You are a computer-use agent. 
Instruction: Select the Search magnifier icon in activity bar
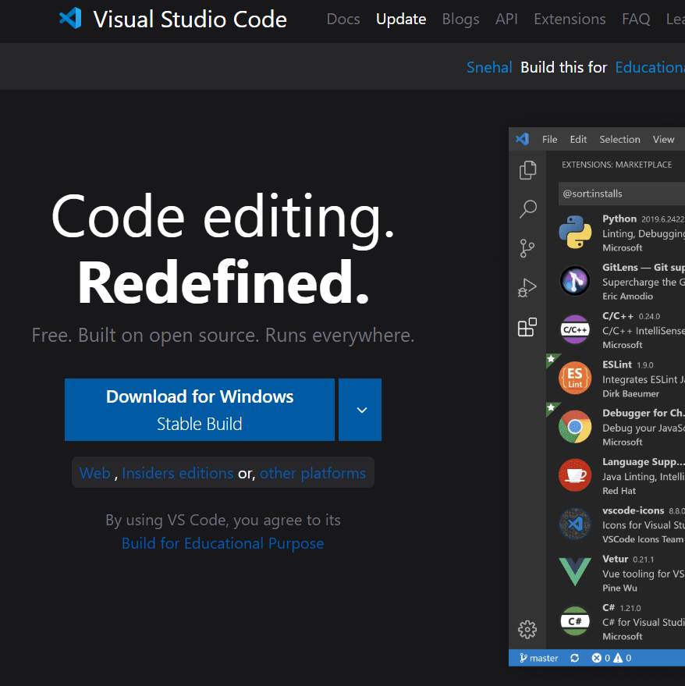point(528,208)
